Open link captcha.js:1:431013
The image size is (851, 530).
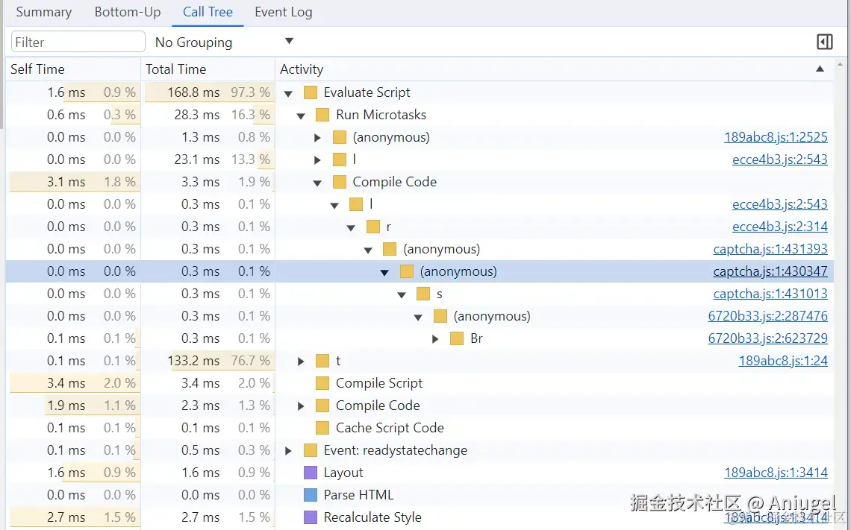click(x=770, y=294)
